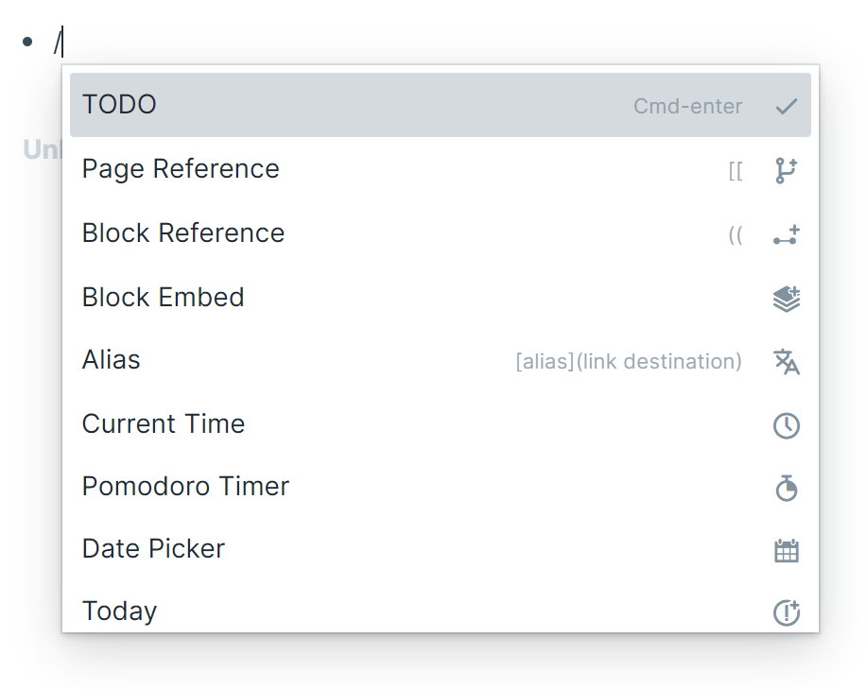Click the Alias translate icon
Screen dimensions: 866x689
coord(786,361)
